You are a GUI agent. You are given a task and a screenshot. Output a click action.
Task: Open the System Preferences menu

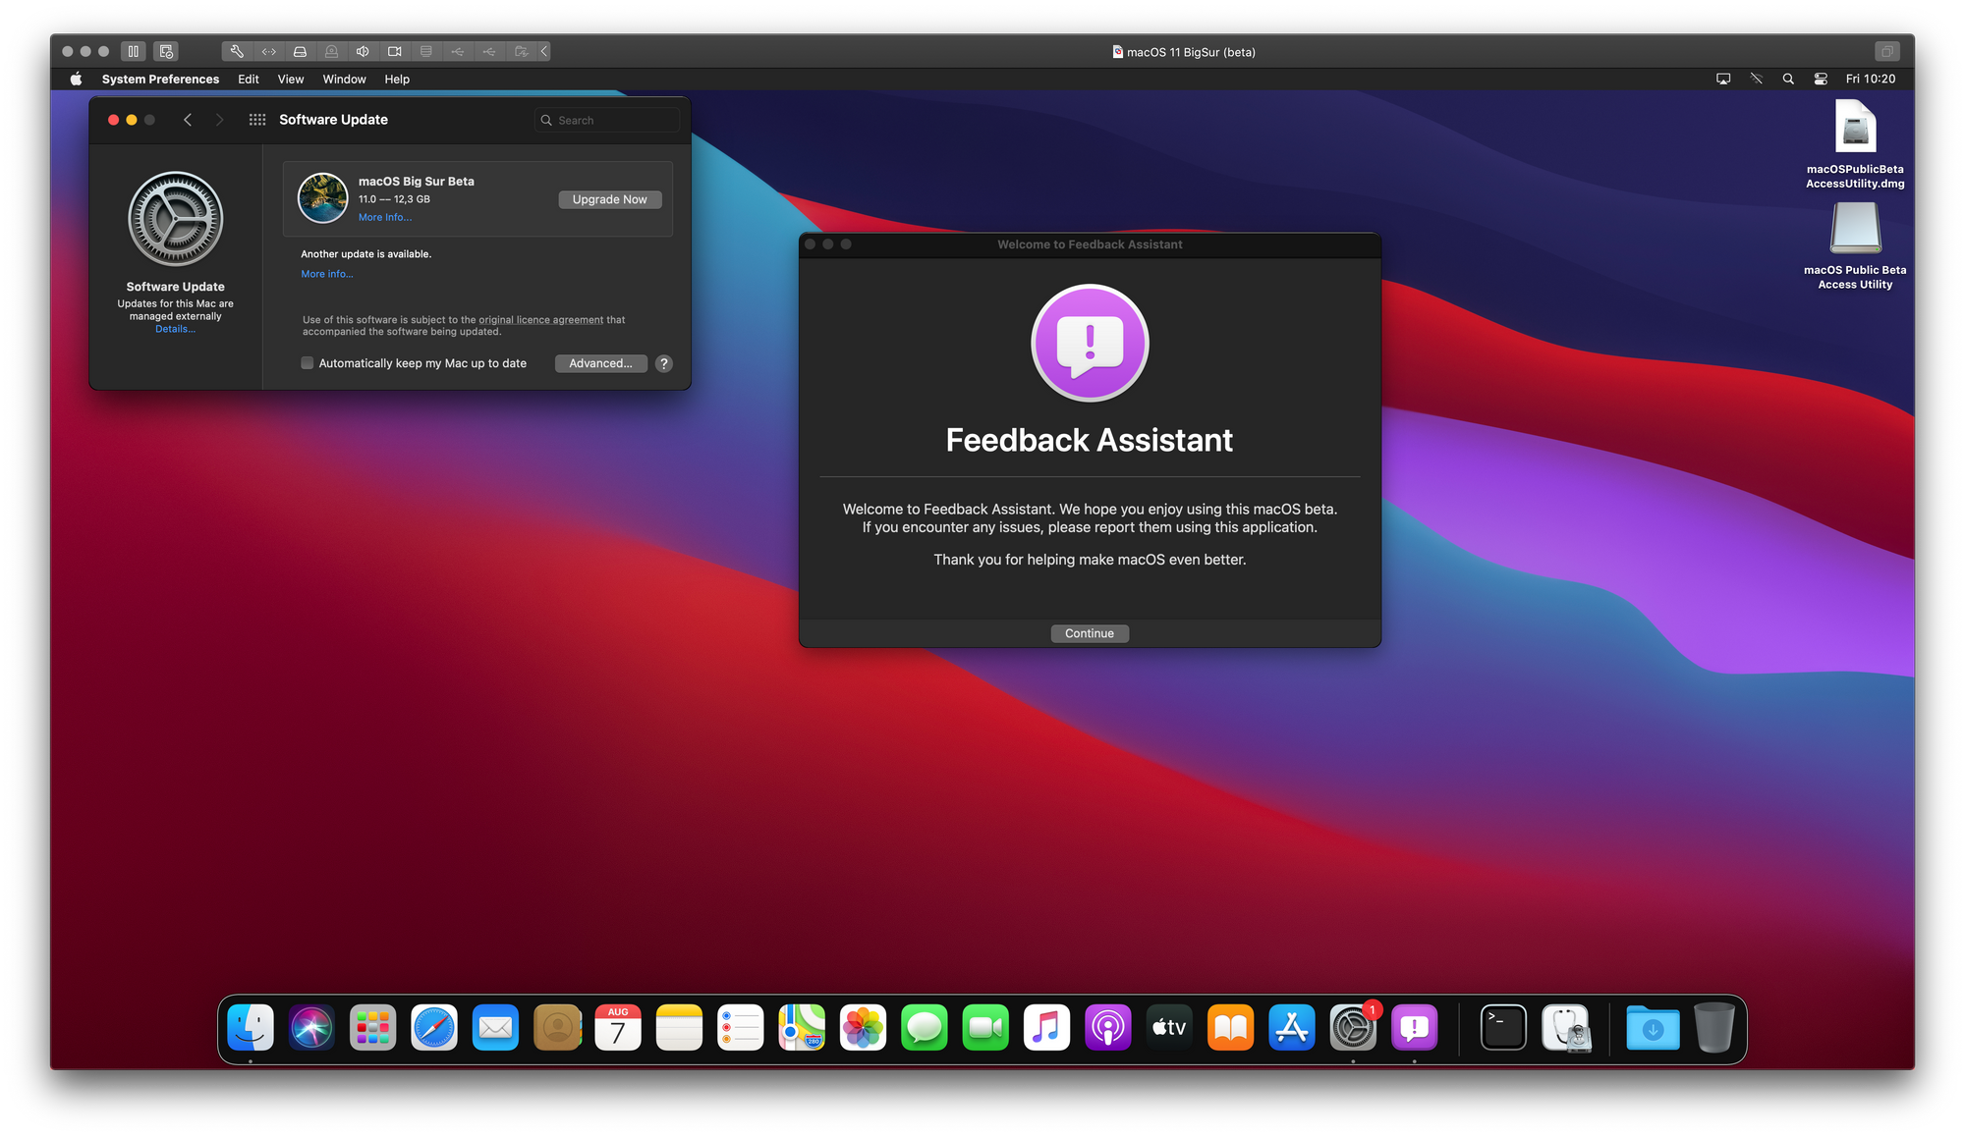(x=160, y=79)
